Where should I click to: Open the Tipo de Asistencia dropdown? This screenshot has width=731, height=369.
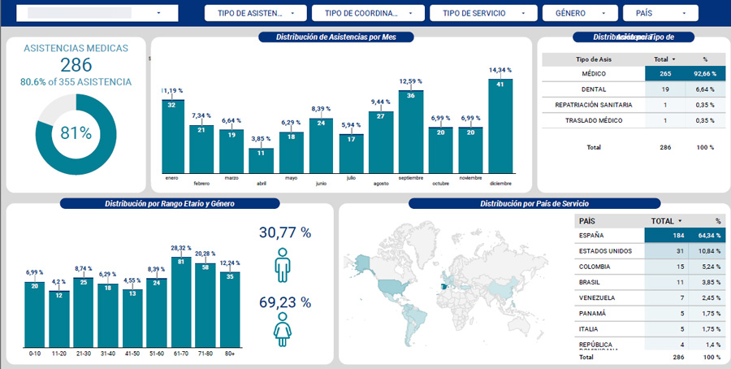pos(255,13)
